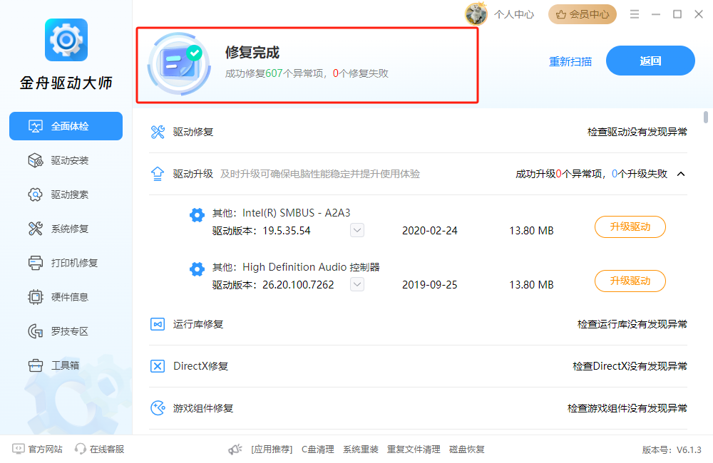Click the 驱动修复 row title
The height and width of the screenshot is (463, 713).
point(193,132)
